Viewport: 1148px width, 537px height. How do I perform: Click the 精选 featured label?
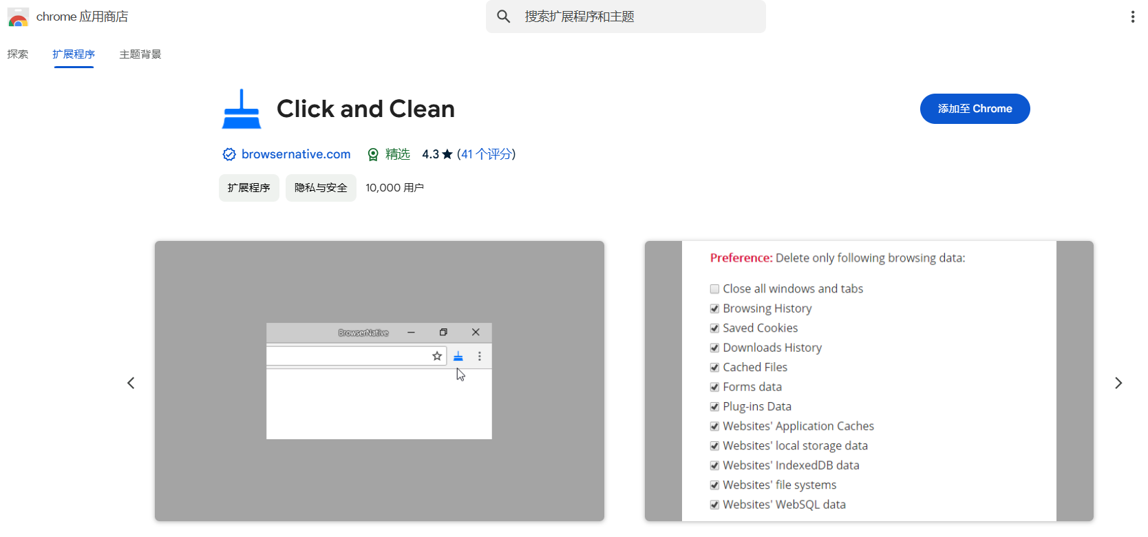[x=398, y=154]
